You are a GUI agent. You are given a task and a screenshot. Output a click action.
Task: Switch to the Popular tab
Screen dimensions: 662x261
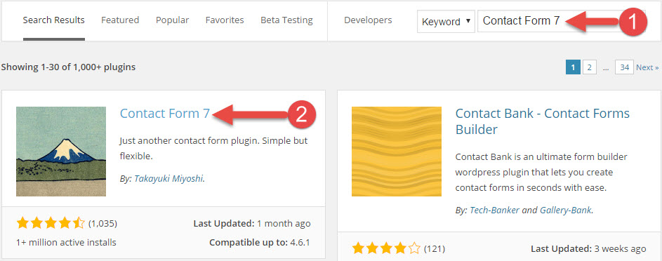(172, 20)
